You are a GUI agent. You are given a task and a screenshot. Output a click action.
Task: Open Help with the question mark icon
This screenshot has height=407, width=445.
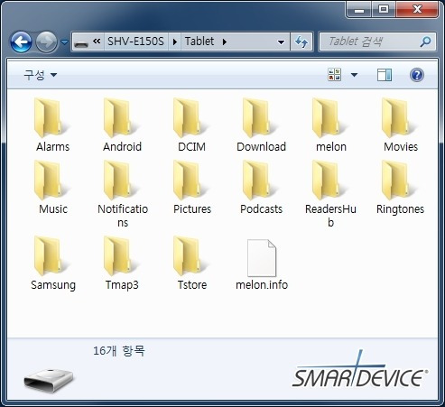point(417,75)
